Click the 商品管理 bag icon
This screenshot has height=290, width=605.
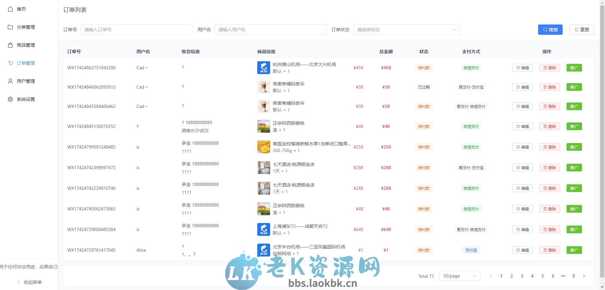[10, 45]
